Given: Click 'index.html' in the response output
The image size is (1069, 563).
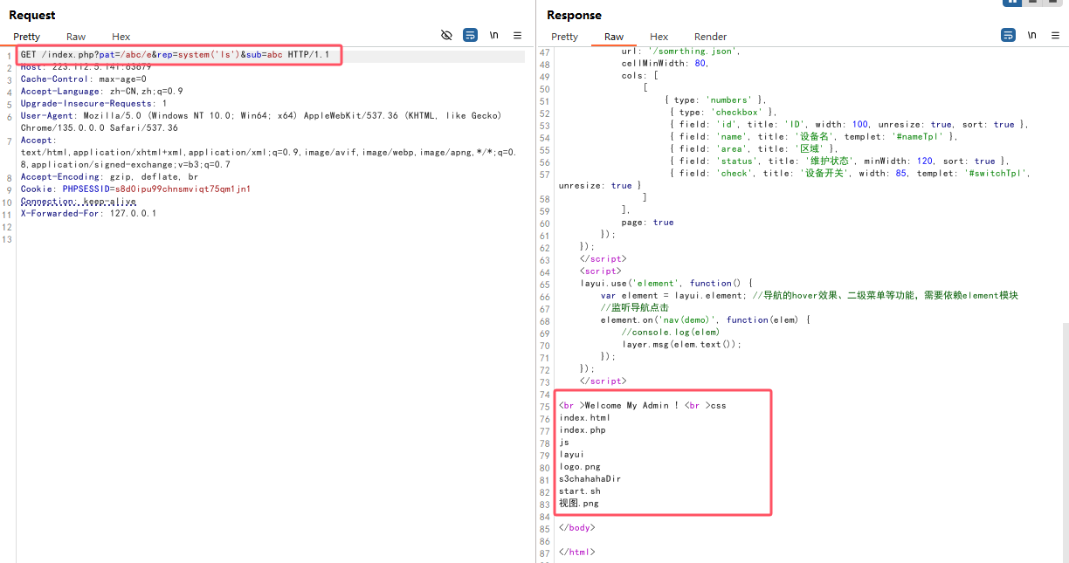Looking at the screenshot, I should click(x=585, y=417).
